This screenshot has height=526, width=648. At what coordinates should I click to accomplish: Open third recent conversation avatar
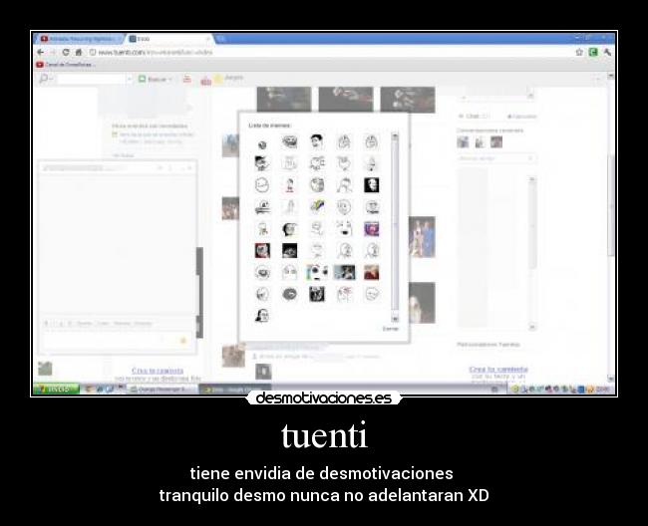click(496, 142)
